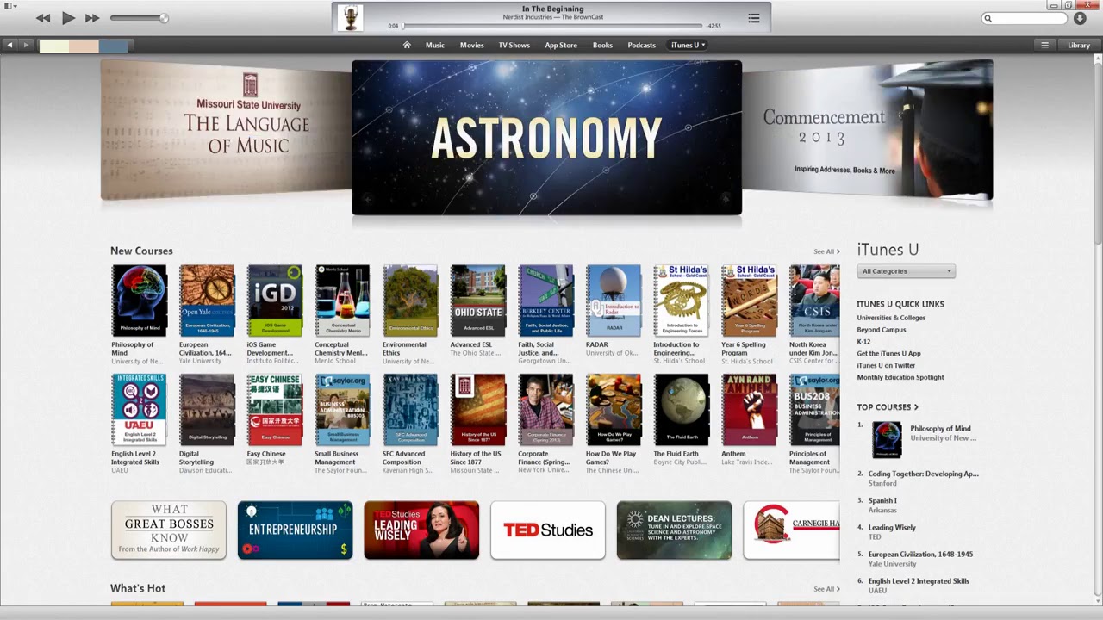Go to the store Home icon

[x=407, y=45]
